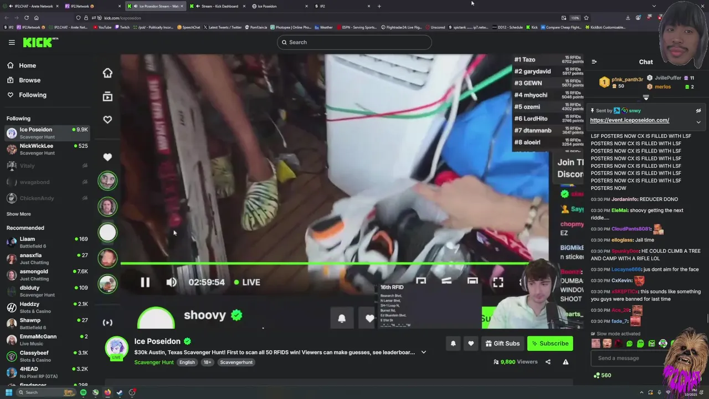Open the hamburger menu next to Kick logo
Screen dimensions: 709x399
[12, 42]
